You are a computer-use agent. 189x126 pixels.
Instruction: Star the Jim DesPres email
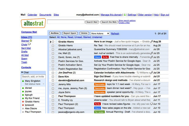tap(56, 72)
